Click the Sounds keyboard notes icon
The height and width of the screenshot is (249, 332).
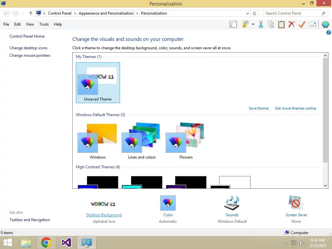coord(232,203)
